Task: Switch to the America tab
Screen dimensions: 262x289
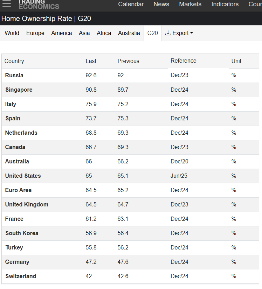Action: 62,33
